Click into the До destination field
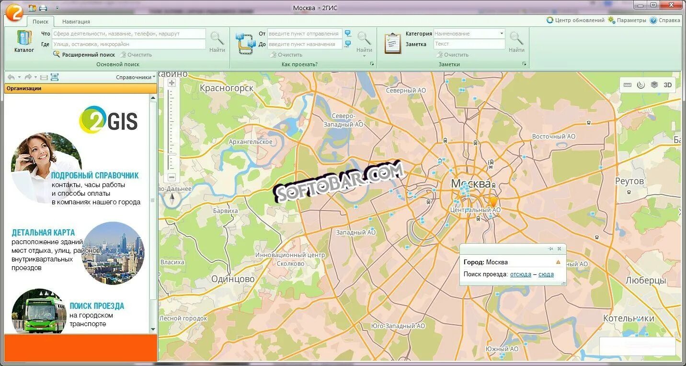686x366 pixels. click(x=305, y=44)
